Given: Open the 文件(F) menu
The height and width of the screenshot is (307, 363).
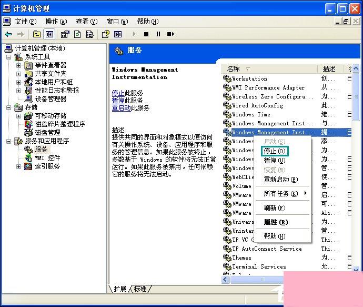Looking at the screenshot, I should pyautogui.click(x=25, y=22).
